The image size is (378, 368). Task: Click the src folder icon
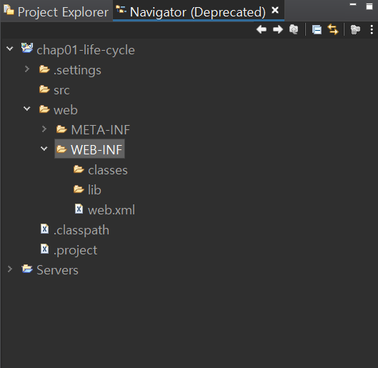(x=44, y=89)
